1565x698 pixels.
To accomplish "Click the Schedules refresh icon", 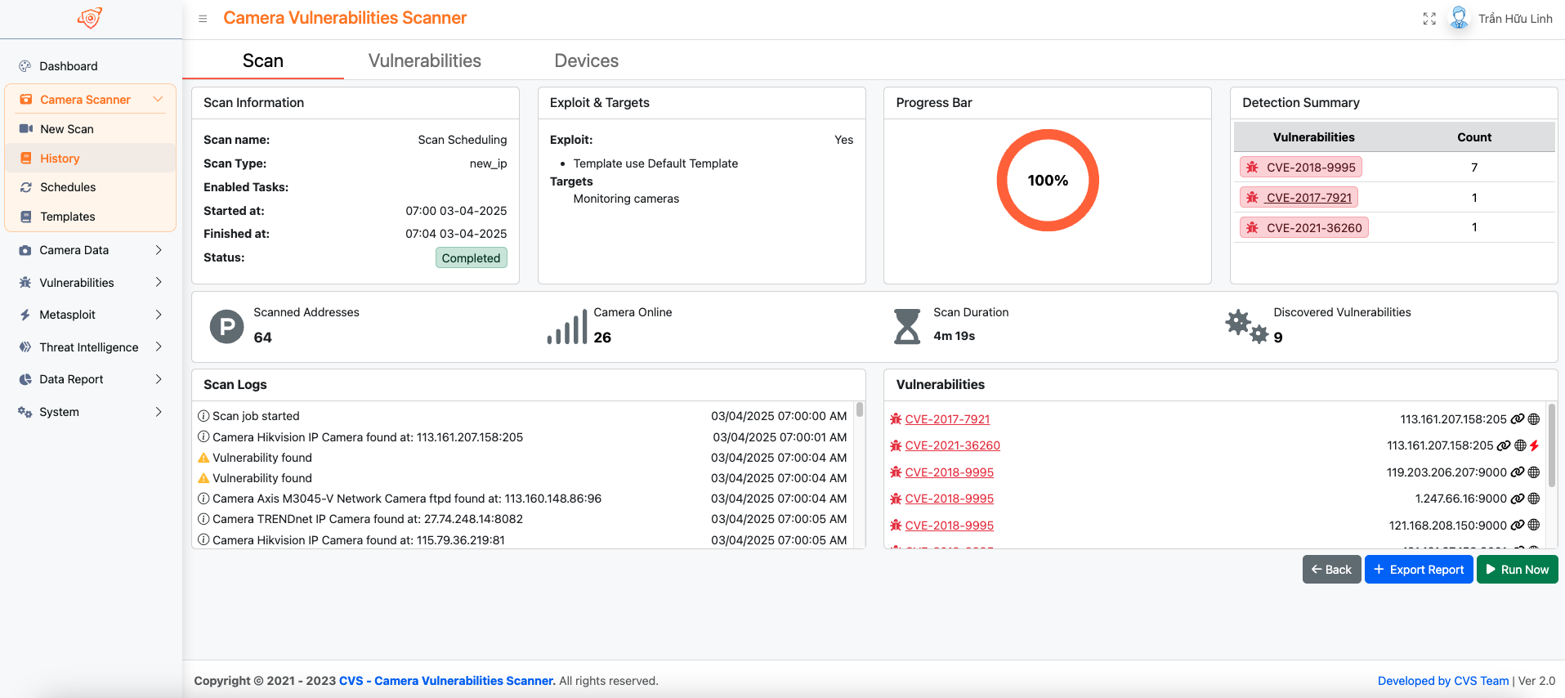I will (x=26, y=187).
